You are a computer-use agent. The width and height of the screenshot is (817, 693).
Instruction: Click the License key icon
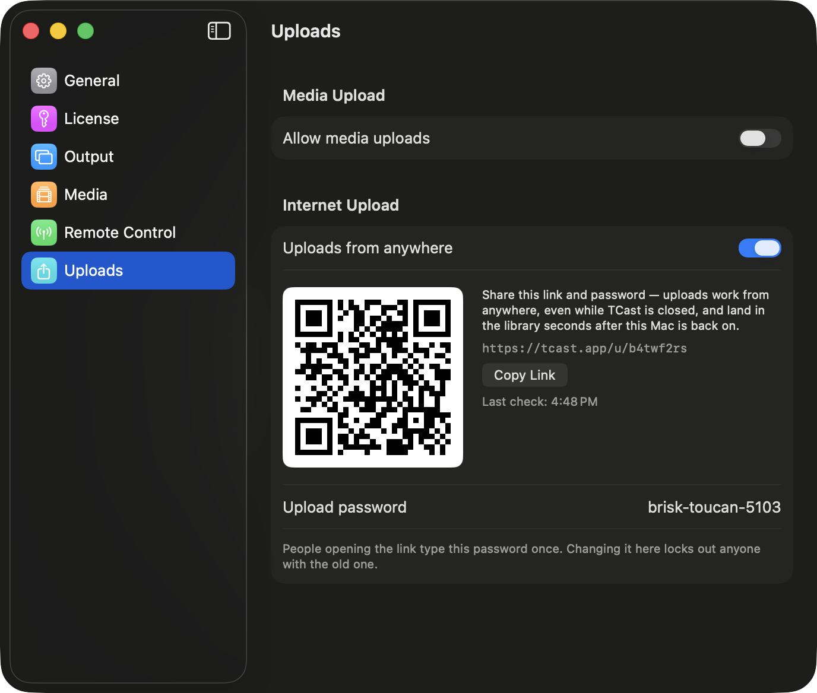[44, 119]
